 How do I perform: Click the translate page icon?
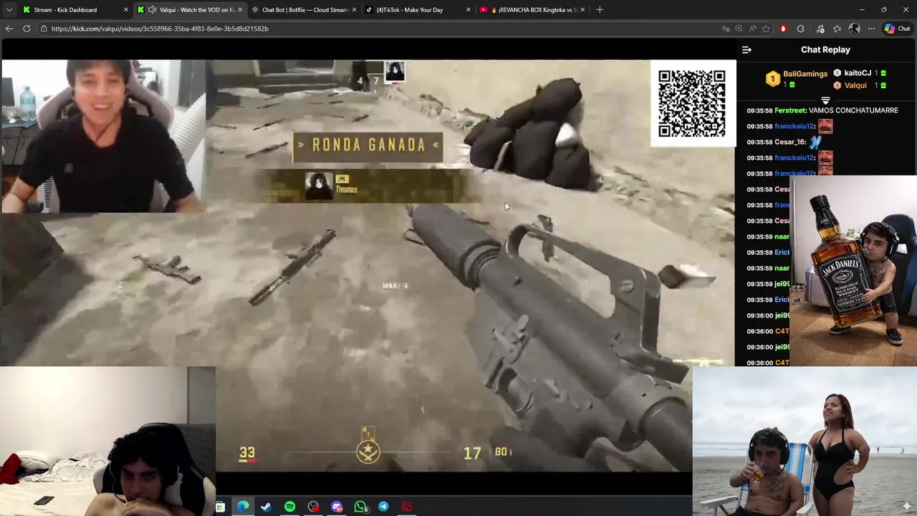coord(726,29)
